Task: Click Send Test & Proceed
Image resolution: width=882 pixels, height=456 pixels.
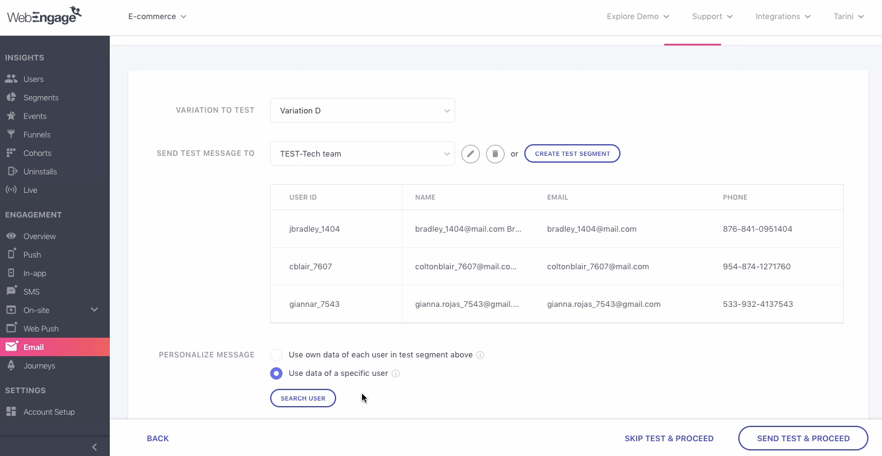Action: (x=803, y=439)
